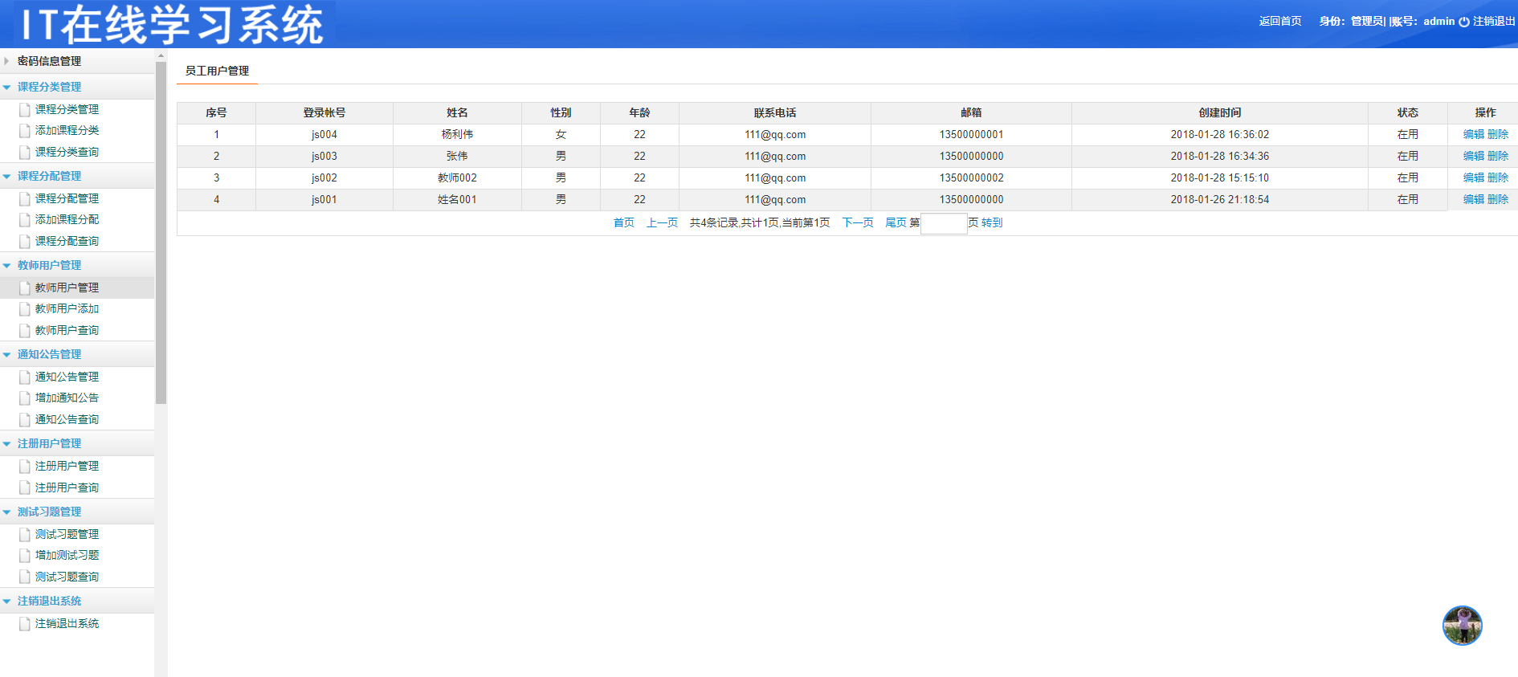Select 教师用户查询 in the sidebar
The height and width of the screenshot is (677, 1518).
pyautogui.click(x=67, y=330)
